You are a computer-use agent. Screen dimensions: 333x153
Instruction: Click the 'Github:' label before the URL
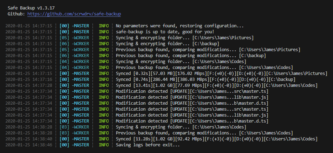click(17, 14)
